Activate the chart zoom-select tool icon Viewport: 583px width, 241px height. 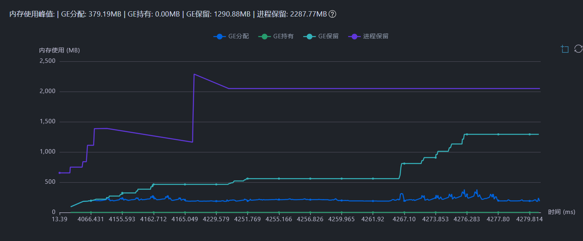pyautogui.click(x=565, y=49)
